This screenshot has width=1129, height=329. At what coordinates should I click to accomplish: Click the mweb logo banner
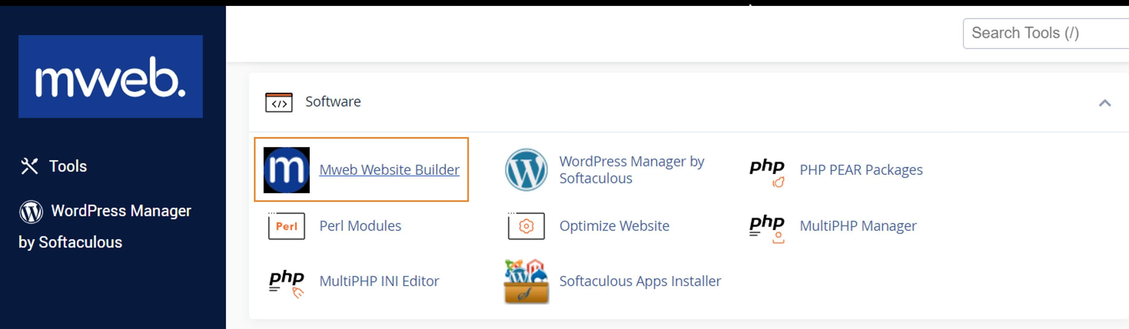[x=110, y=77]
